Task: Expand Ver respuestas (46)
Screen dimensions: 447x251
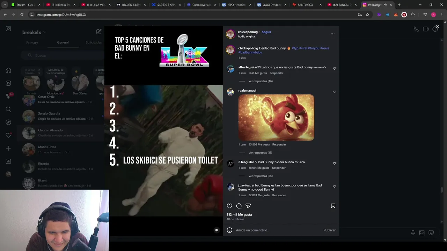Action: tap(261, 81)
